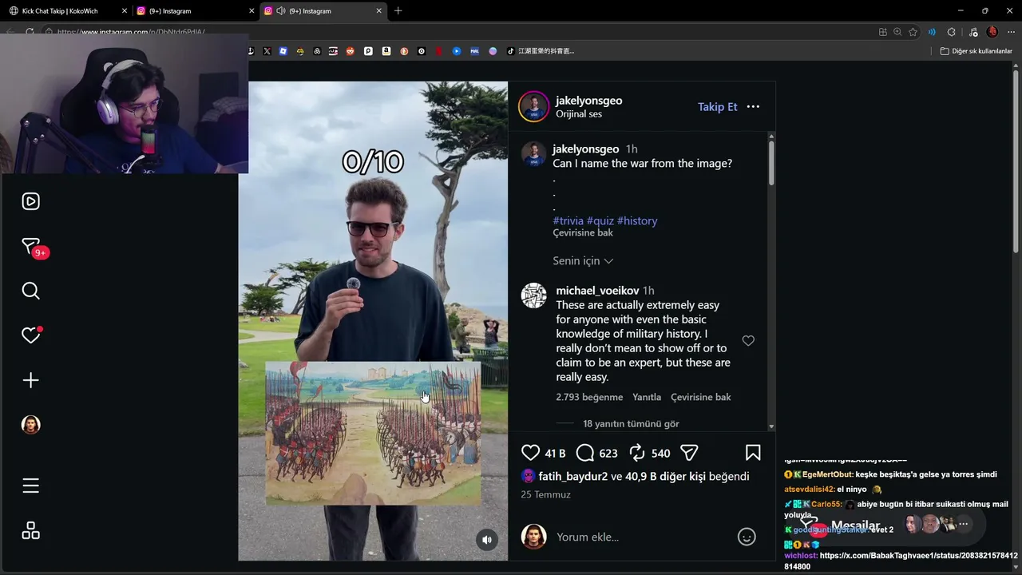This screenshot has width=1022, height=575.
Task: Translate michael_voeikov's comment via Çevirisine bak
Action: 701,397
